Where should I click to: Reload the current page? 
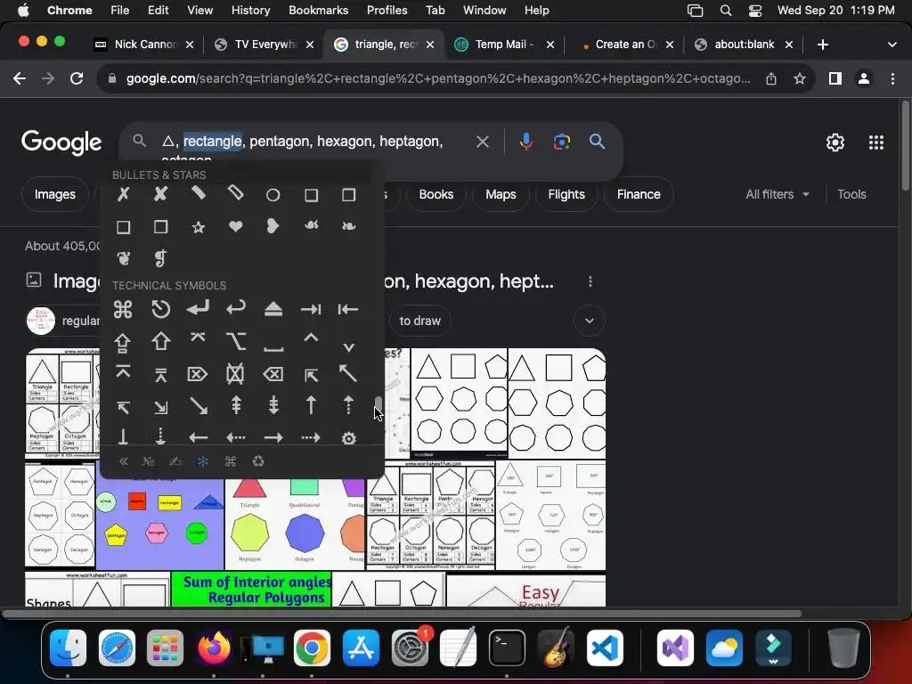(x=77, y=78)
